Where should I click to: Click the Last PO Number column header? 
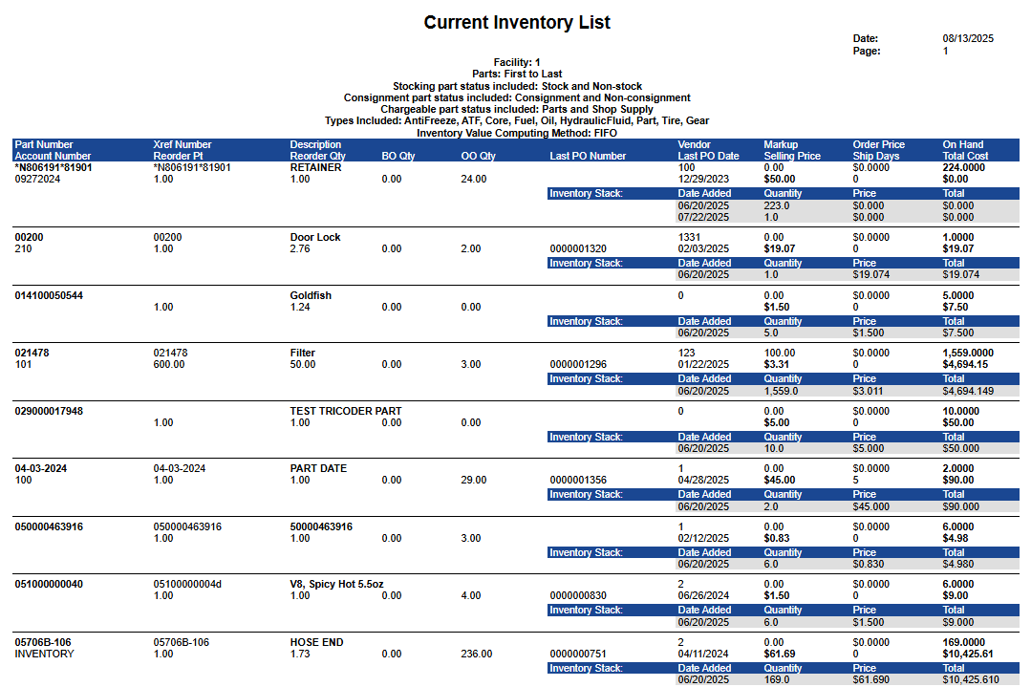588,157
